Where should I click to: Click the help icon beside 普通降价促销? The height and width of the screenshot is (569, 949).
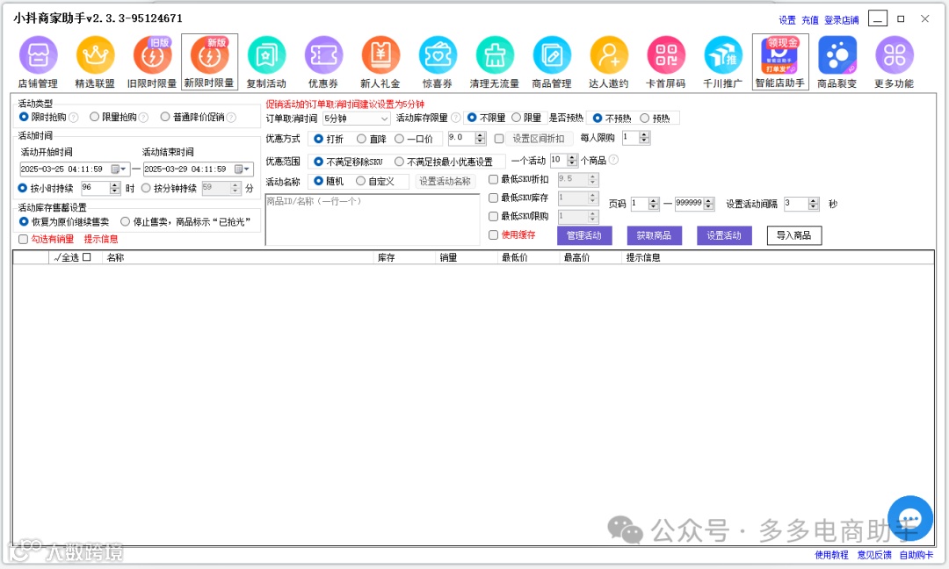pyautogui.click(x=230, y=118)
